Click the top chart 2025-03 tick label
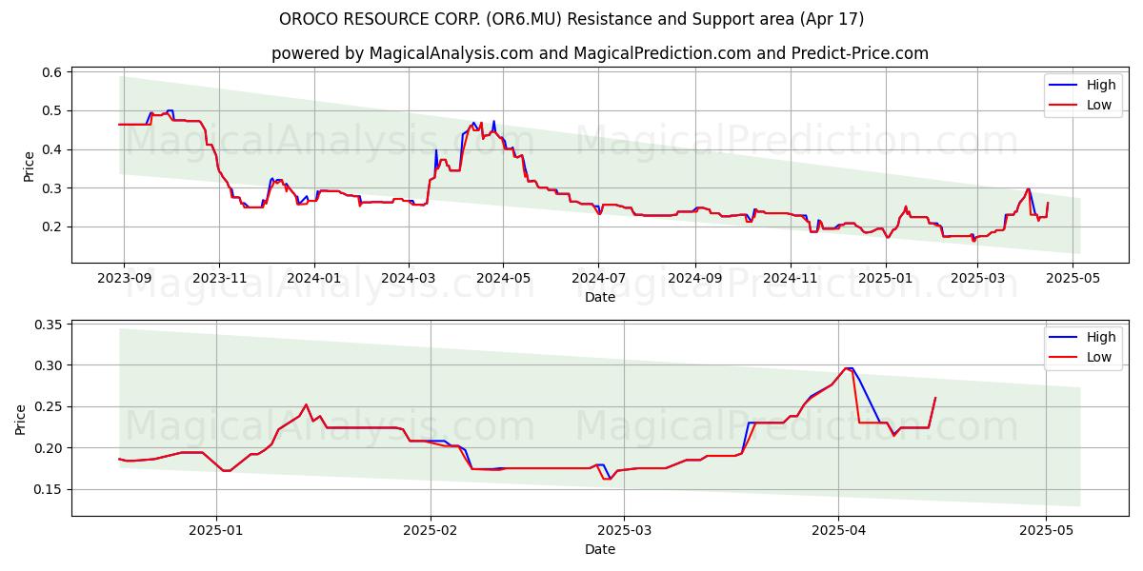This screenshot has height=571, width=1143. point(978,278)
